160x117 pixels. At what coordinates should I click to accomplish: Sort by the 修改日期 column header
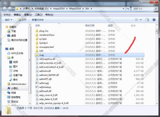(x=90, y=25)
